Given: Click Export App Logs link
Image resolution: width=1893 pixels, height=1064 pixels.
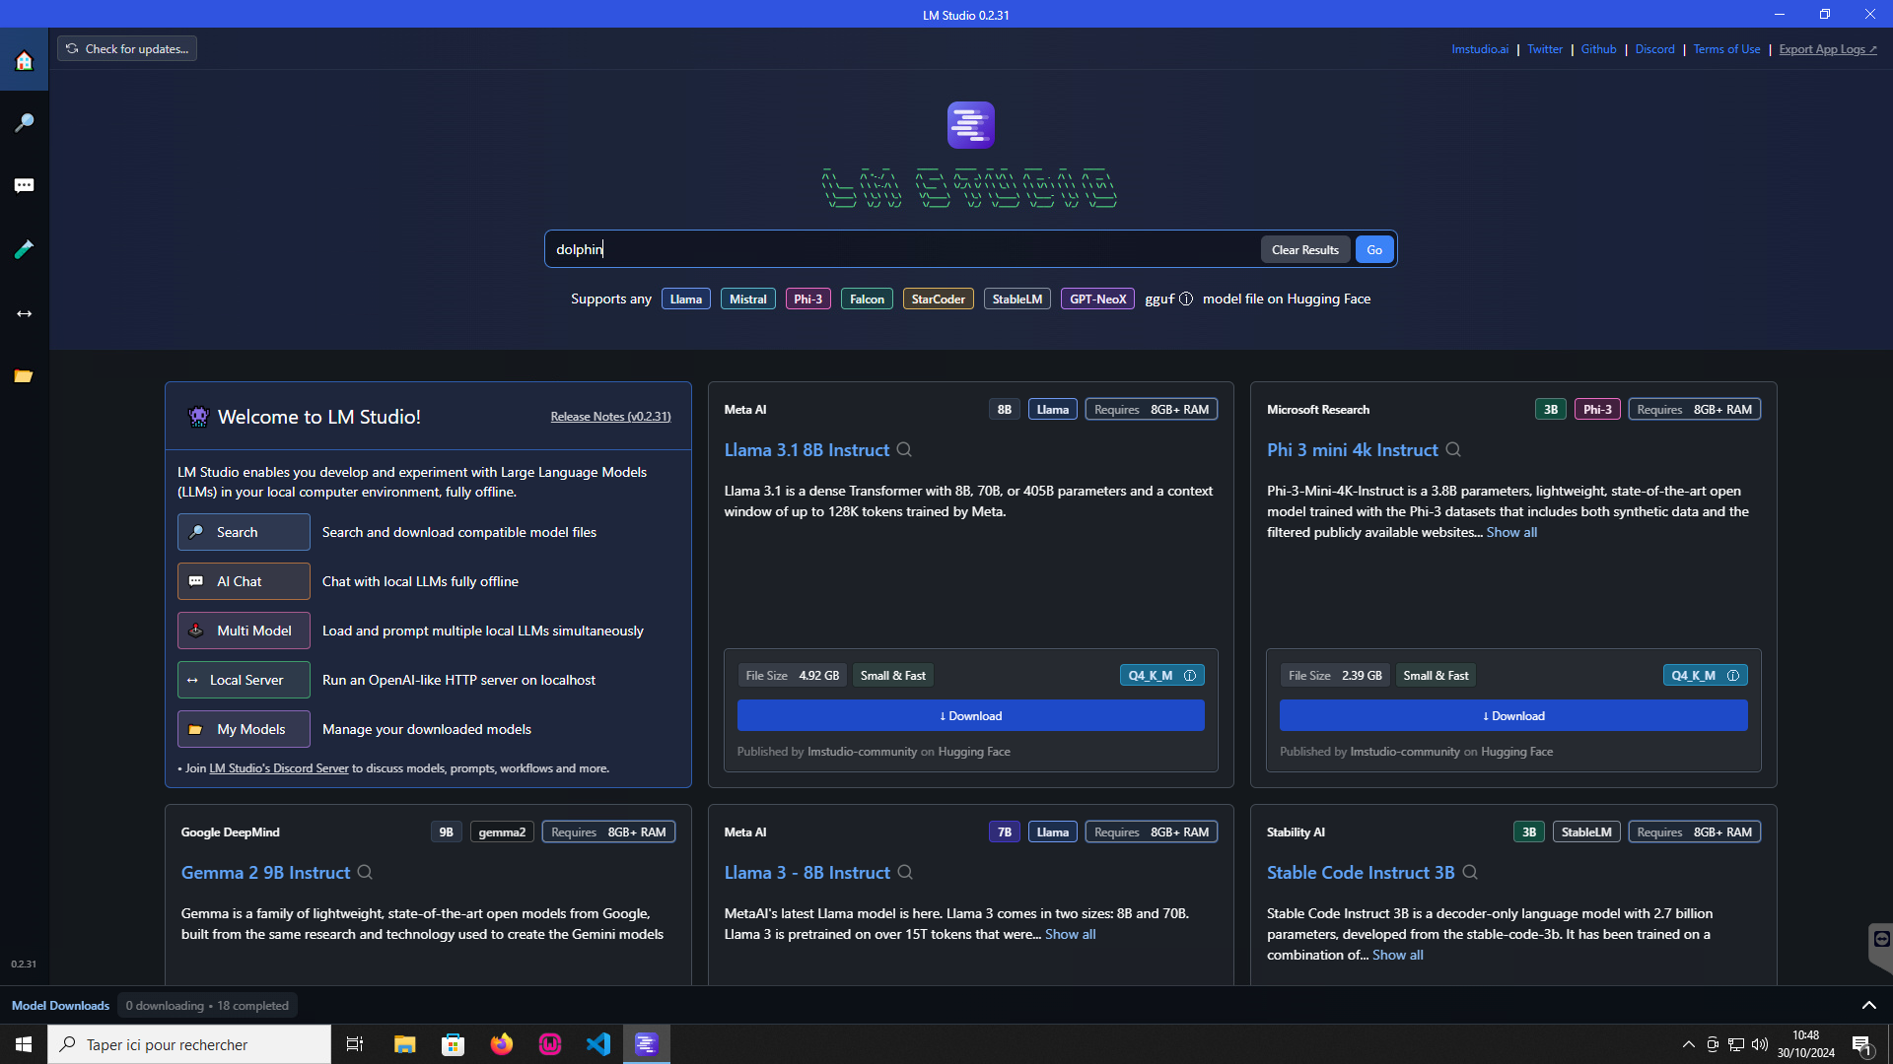Looking at the screenshot, I should pyautogui.click(x=1828, y=49).
